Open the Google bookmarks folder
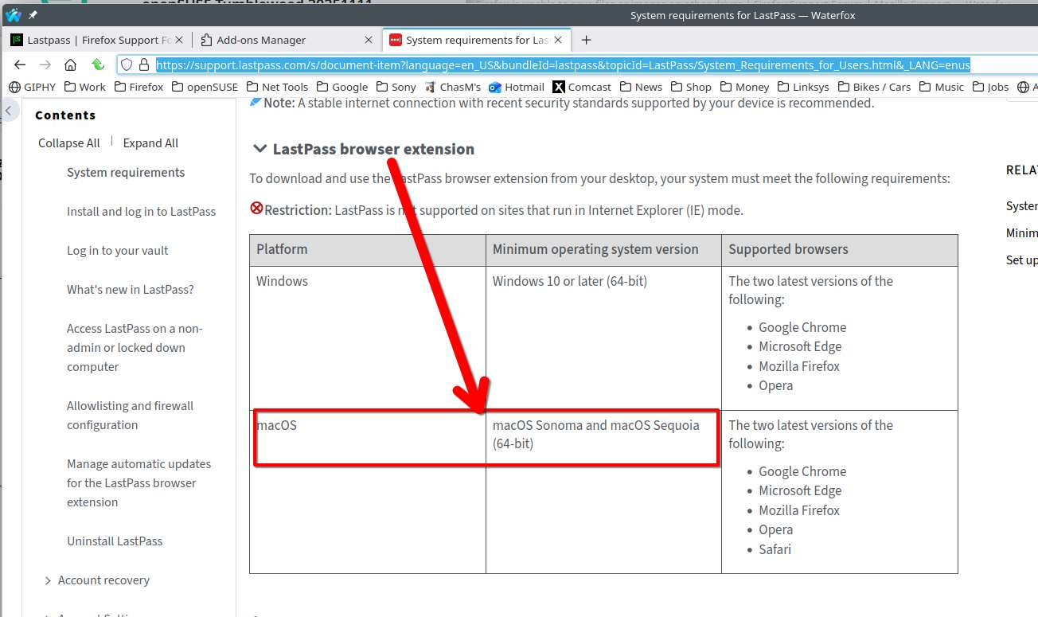 point(342,87)
